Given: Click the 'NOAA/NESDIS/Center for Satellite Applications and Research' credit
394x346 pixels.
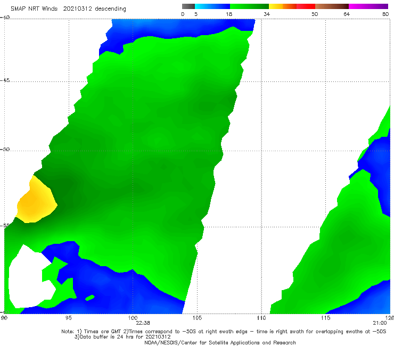Looking at the screenshot, I should 220,342.
